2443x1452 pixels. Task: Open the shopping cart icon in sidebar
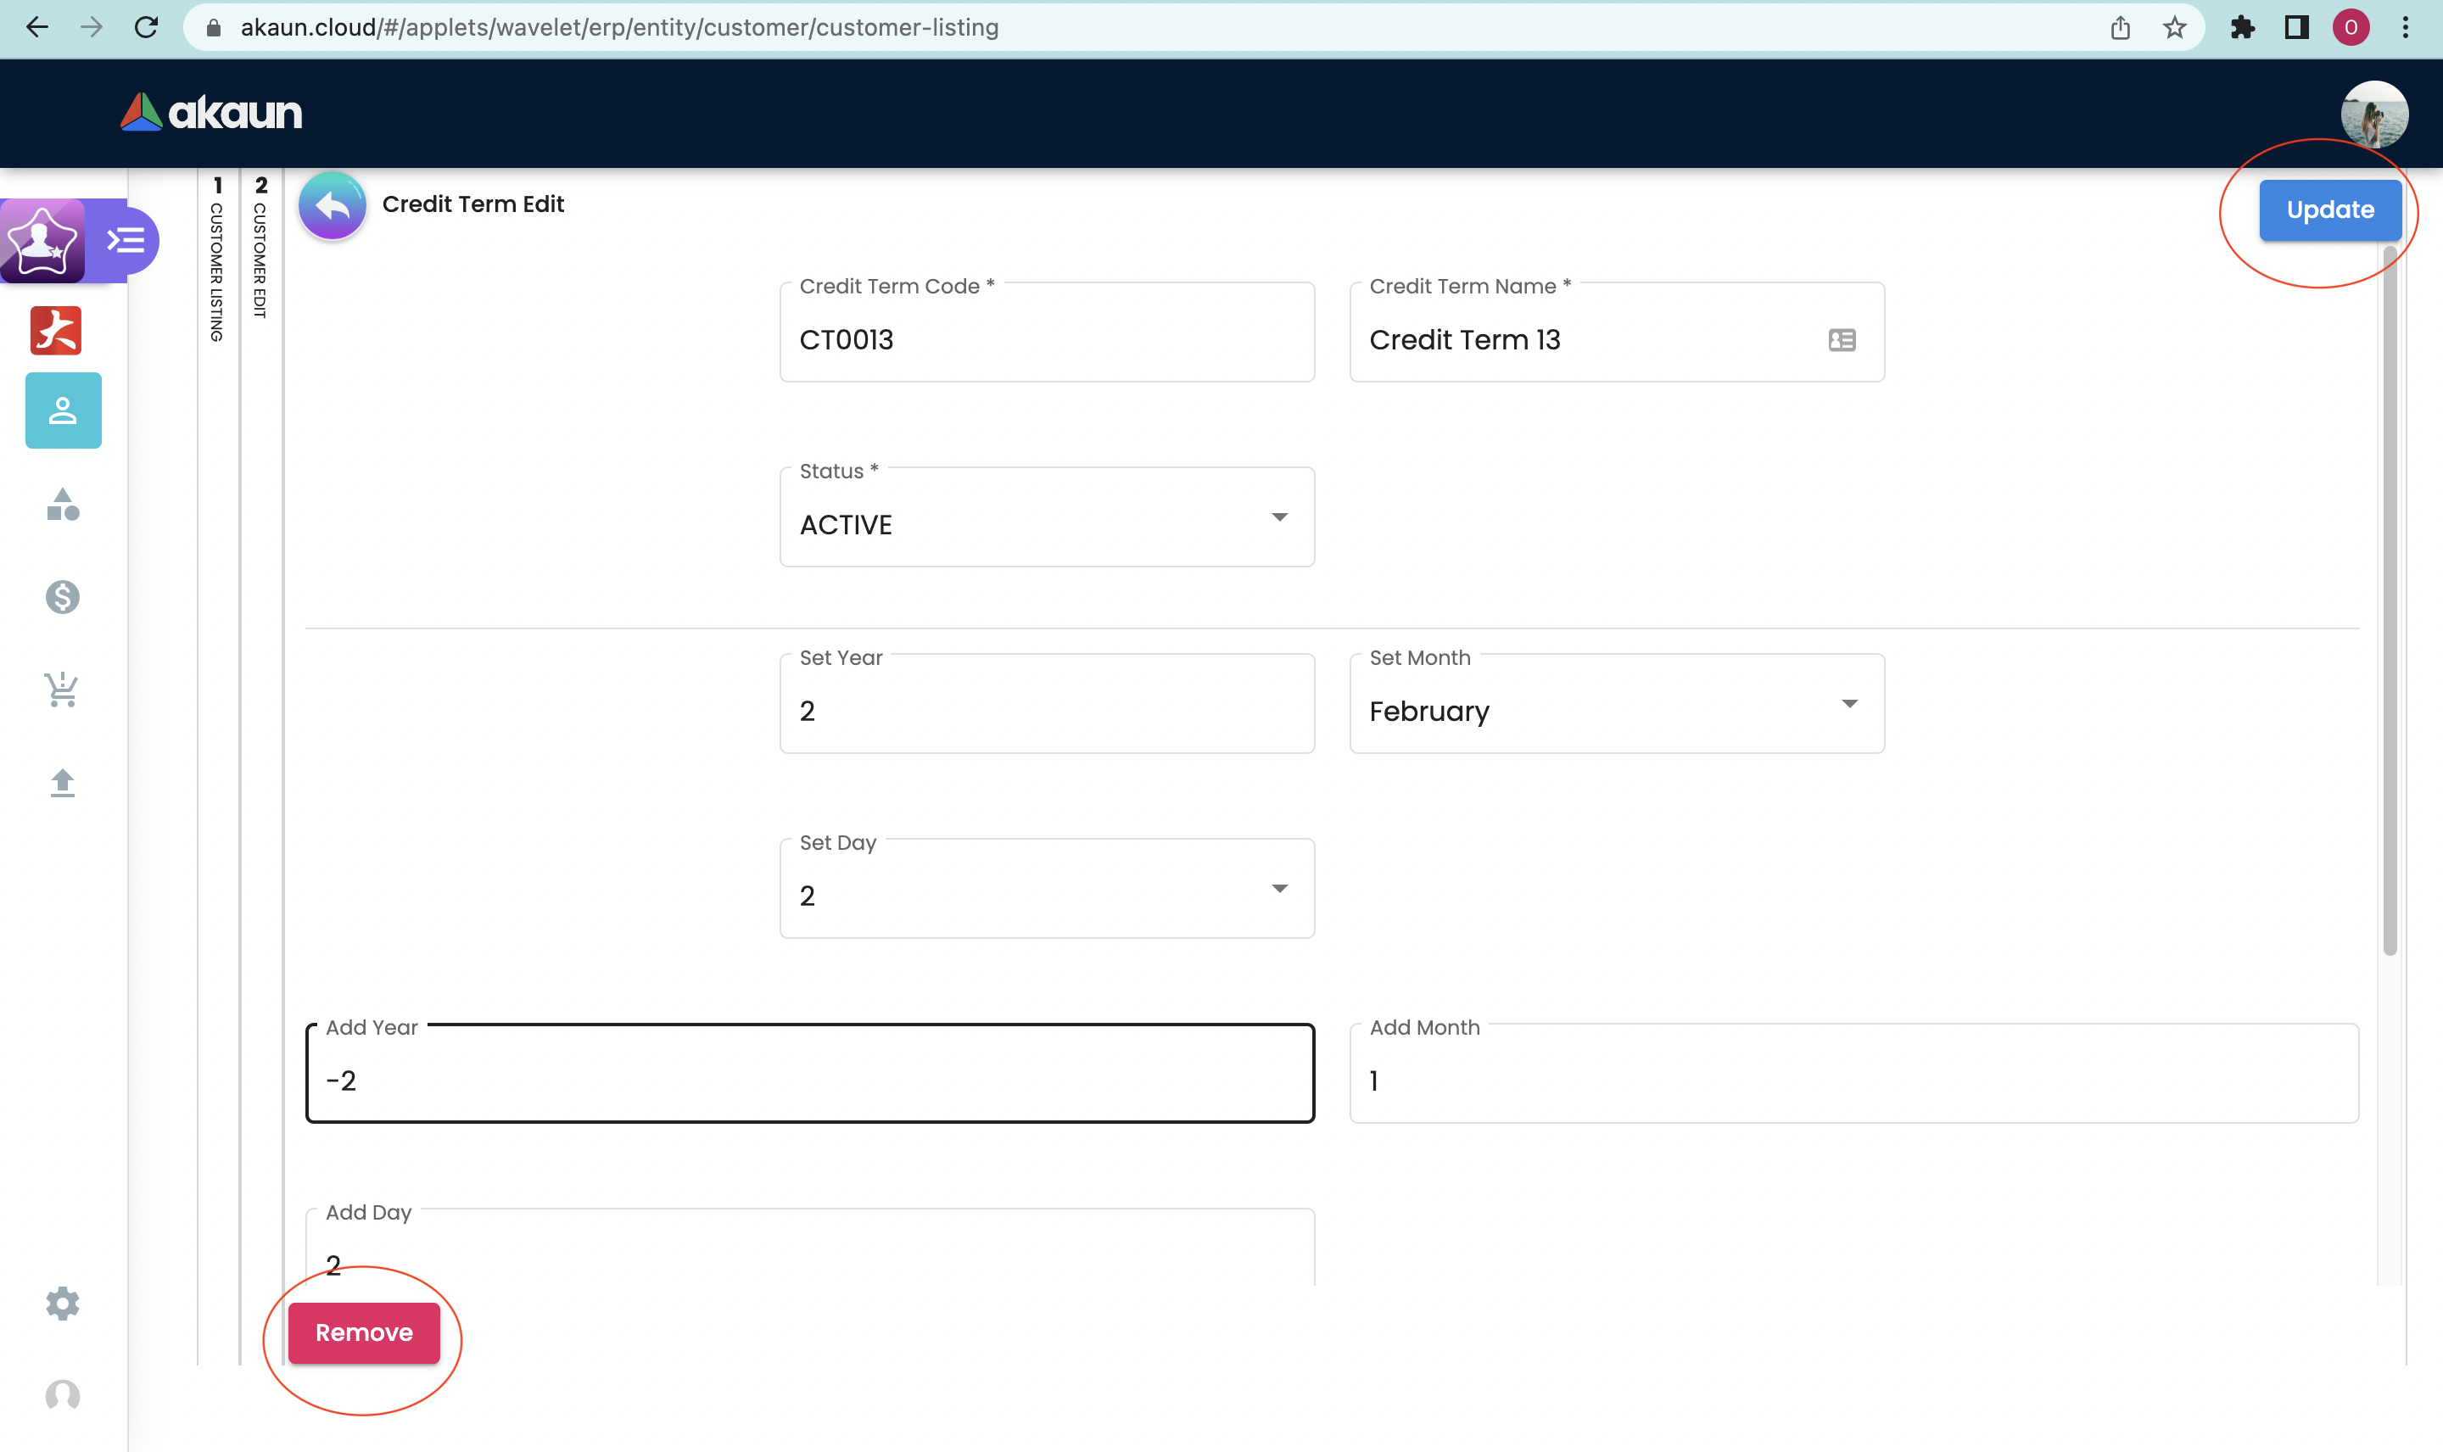click(63, 690)
